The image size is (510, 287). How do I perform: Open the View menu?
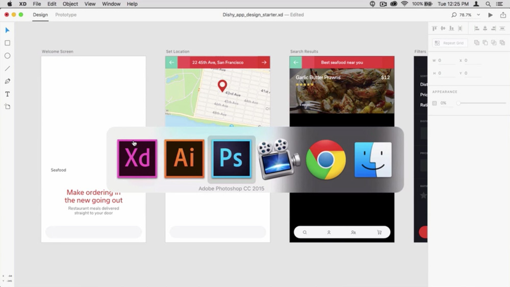coord(90,4)
